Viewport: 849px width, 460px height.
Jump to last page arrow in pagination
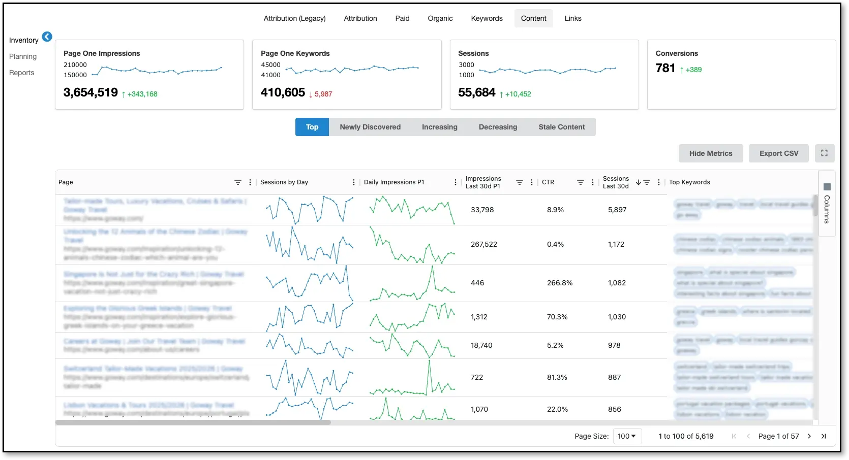pos(824,436)
